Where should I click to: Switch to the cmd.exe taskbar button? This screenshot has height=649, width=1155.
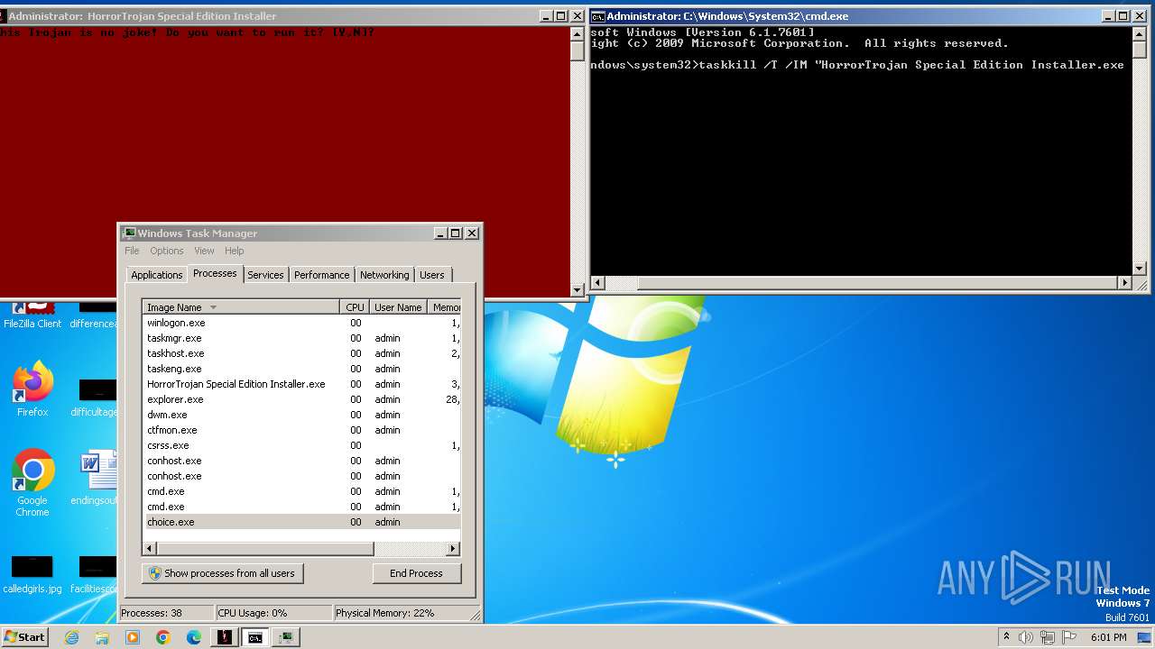point(255,637)
